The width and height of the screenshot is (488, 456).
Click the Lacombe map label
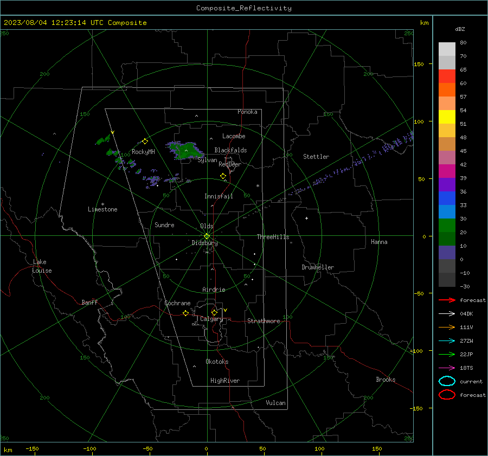coord(234,136)
